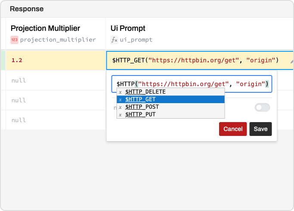Click the x icon beside $HTTP_DELETE

[x=120, y=92]
